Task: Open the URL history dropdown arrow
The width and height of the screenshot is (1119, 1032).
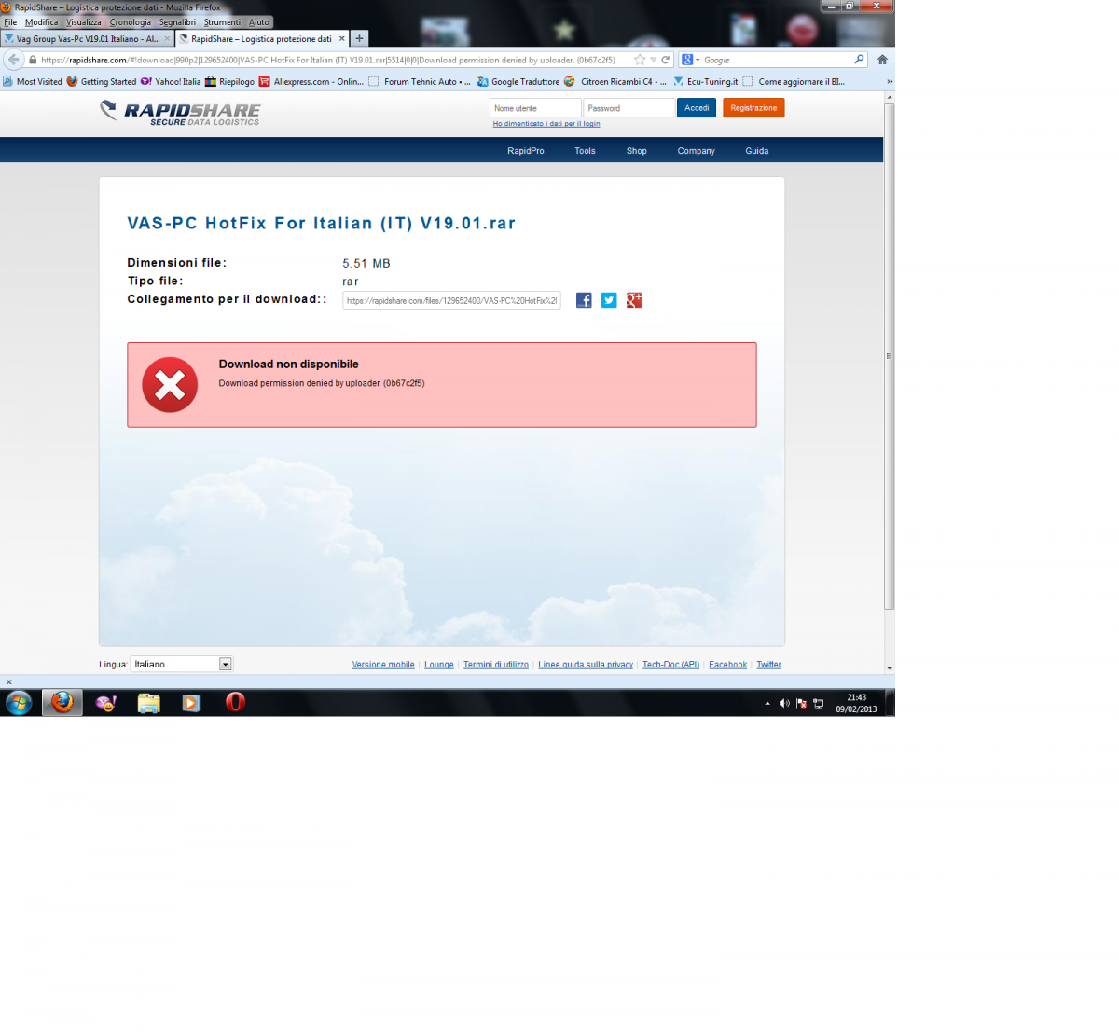Action: point(654,60)
